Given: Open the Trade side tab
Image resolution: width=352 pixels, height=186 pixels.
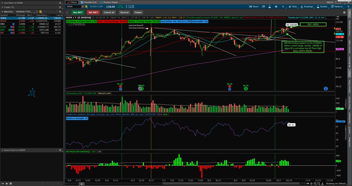Looking at the screenshot, I should [349, 13].
